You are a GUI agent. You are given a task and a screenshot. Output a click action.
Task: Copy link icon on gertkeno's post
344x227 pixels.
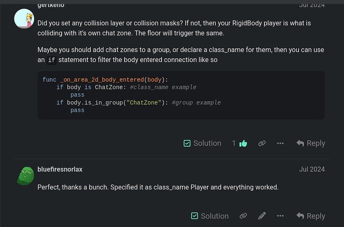click(262, 143)
